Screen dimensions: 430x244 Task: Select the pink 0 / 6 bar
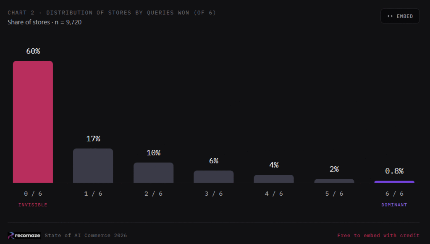click(x=33, y=122)
